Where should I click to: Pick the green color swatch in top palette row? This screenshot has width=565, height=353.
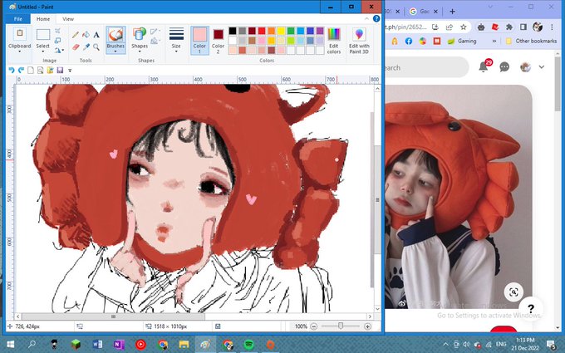(x=291, y=31)
